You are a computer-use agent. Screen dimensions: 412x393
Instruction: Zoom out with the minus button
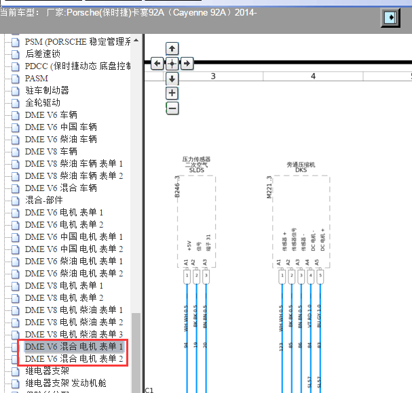pyautogui.click(x=172, y=108)
